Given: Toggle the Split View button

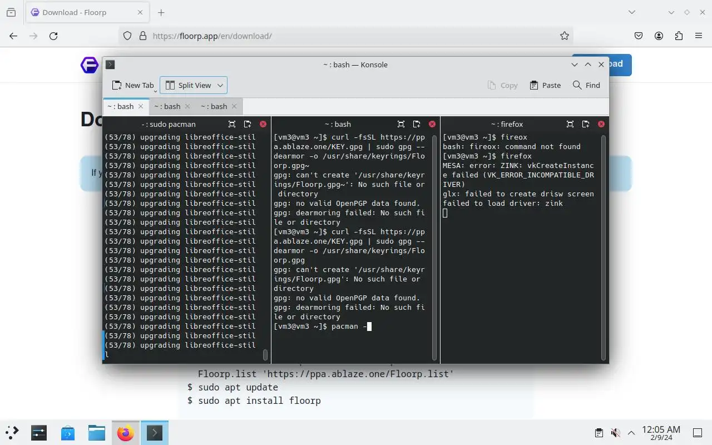Looking at the screenshot, I should coord(188,85).
